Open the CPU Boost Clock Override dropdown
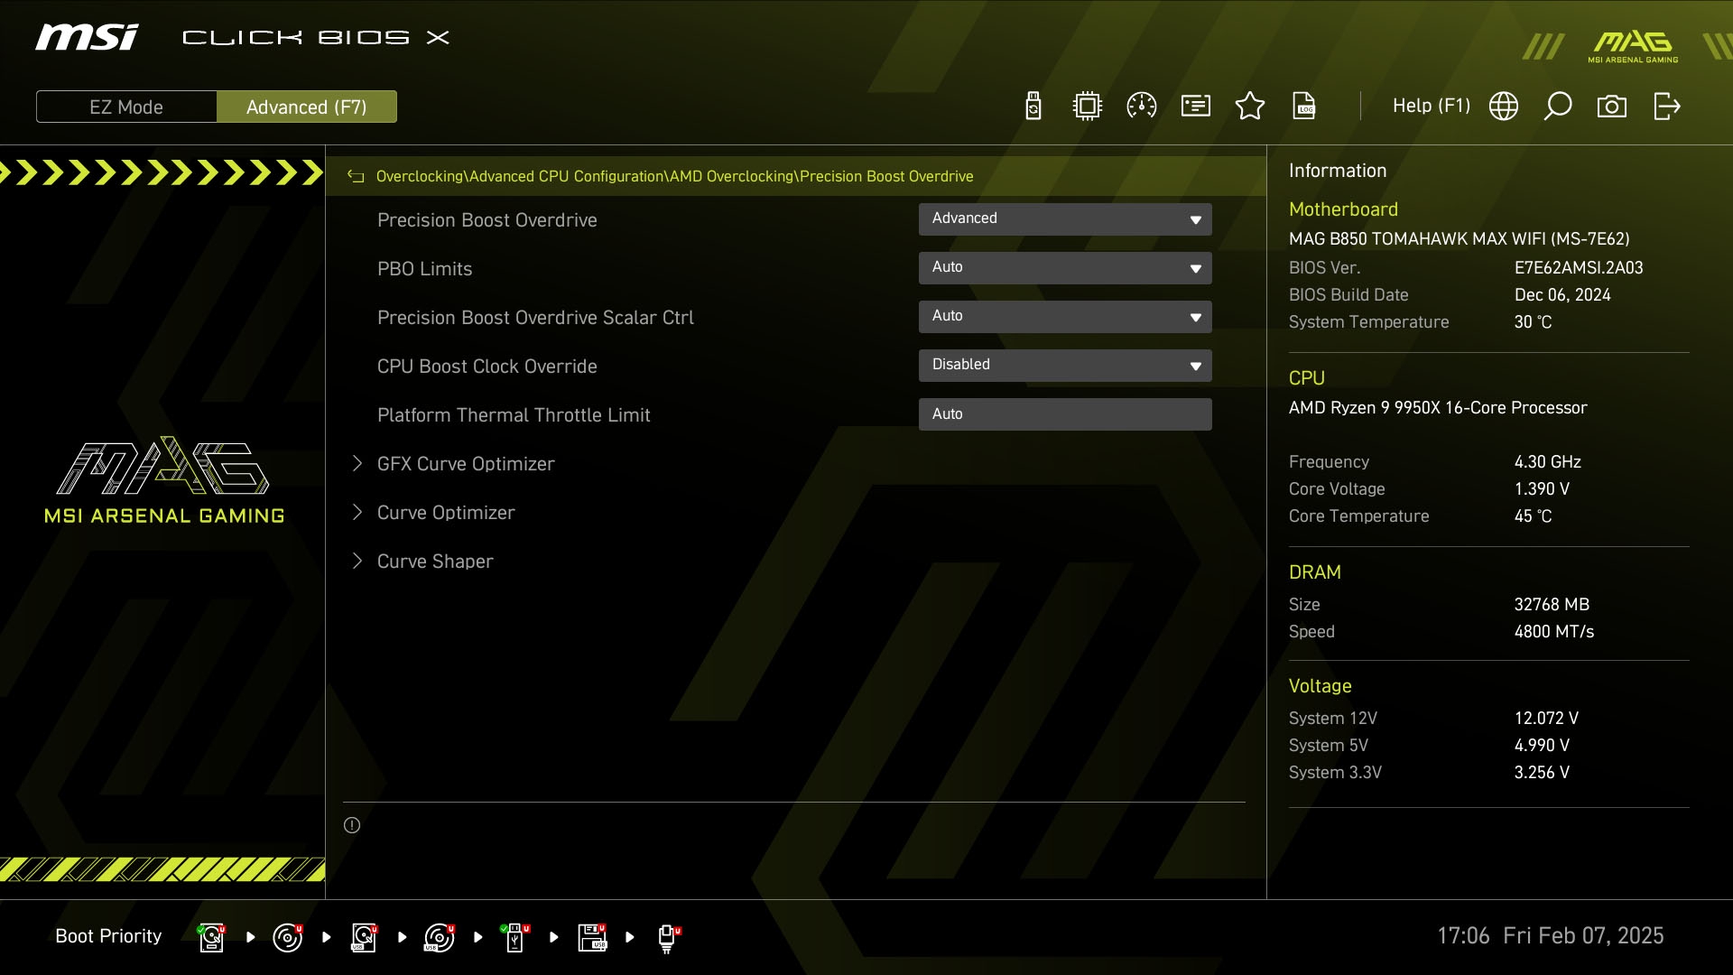 1065,366
